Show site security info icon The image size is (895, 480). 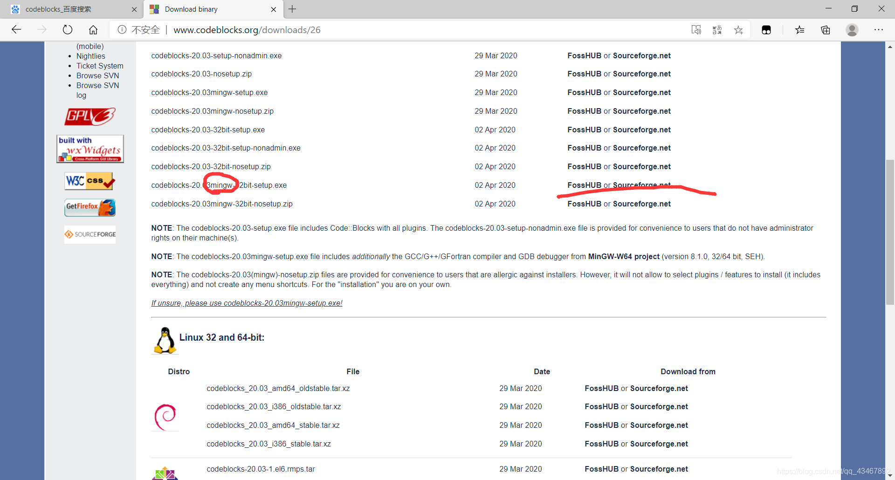122,30
